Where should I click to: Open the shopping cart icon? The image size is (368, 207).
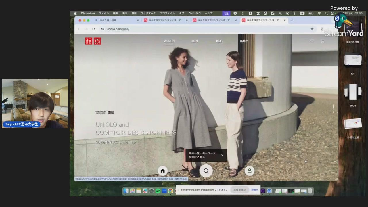pos(323,41)
